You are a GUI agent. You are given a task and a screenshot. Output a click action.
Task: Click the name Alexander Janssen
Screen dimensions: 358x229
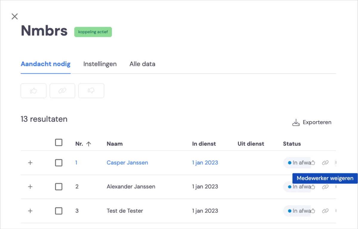pos(131,187)
